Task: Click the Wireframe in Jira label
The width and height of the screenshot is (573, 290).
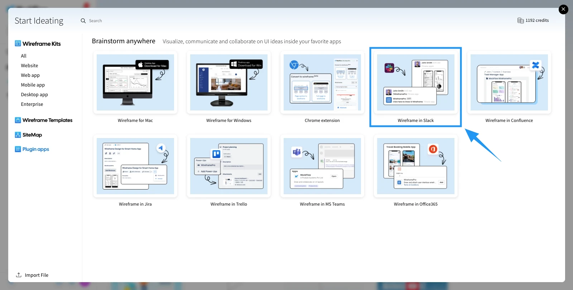Action: [135, 204]
